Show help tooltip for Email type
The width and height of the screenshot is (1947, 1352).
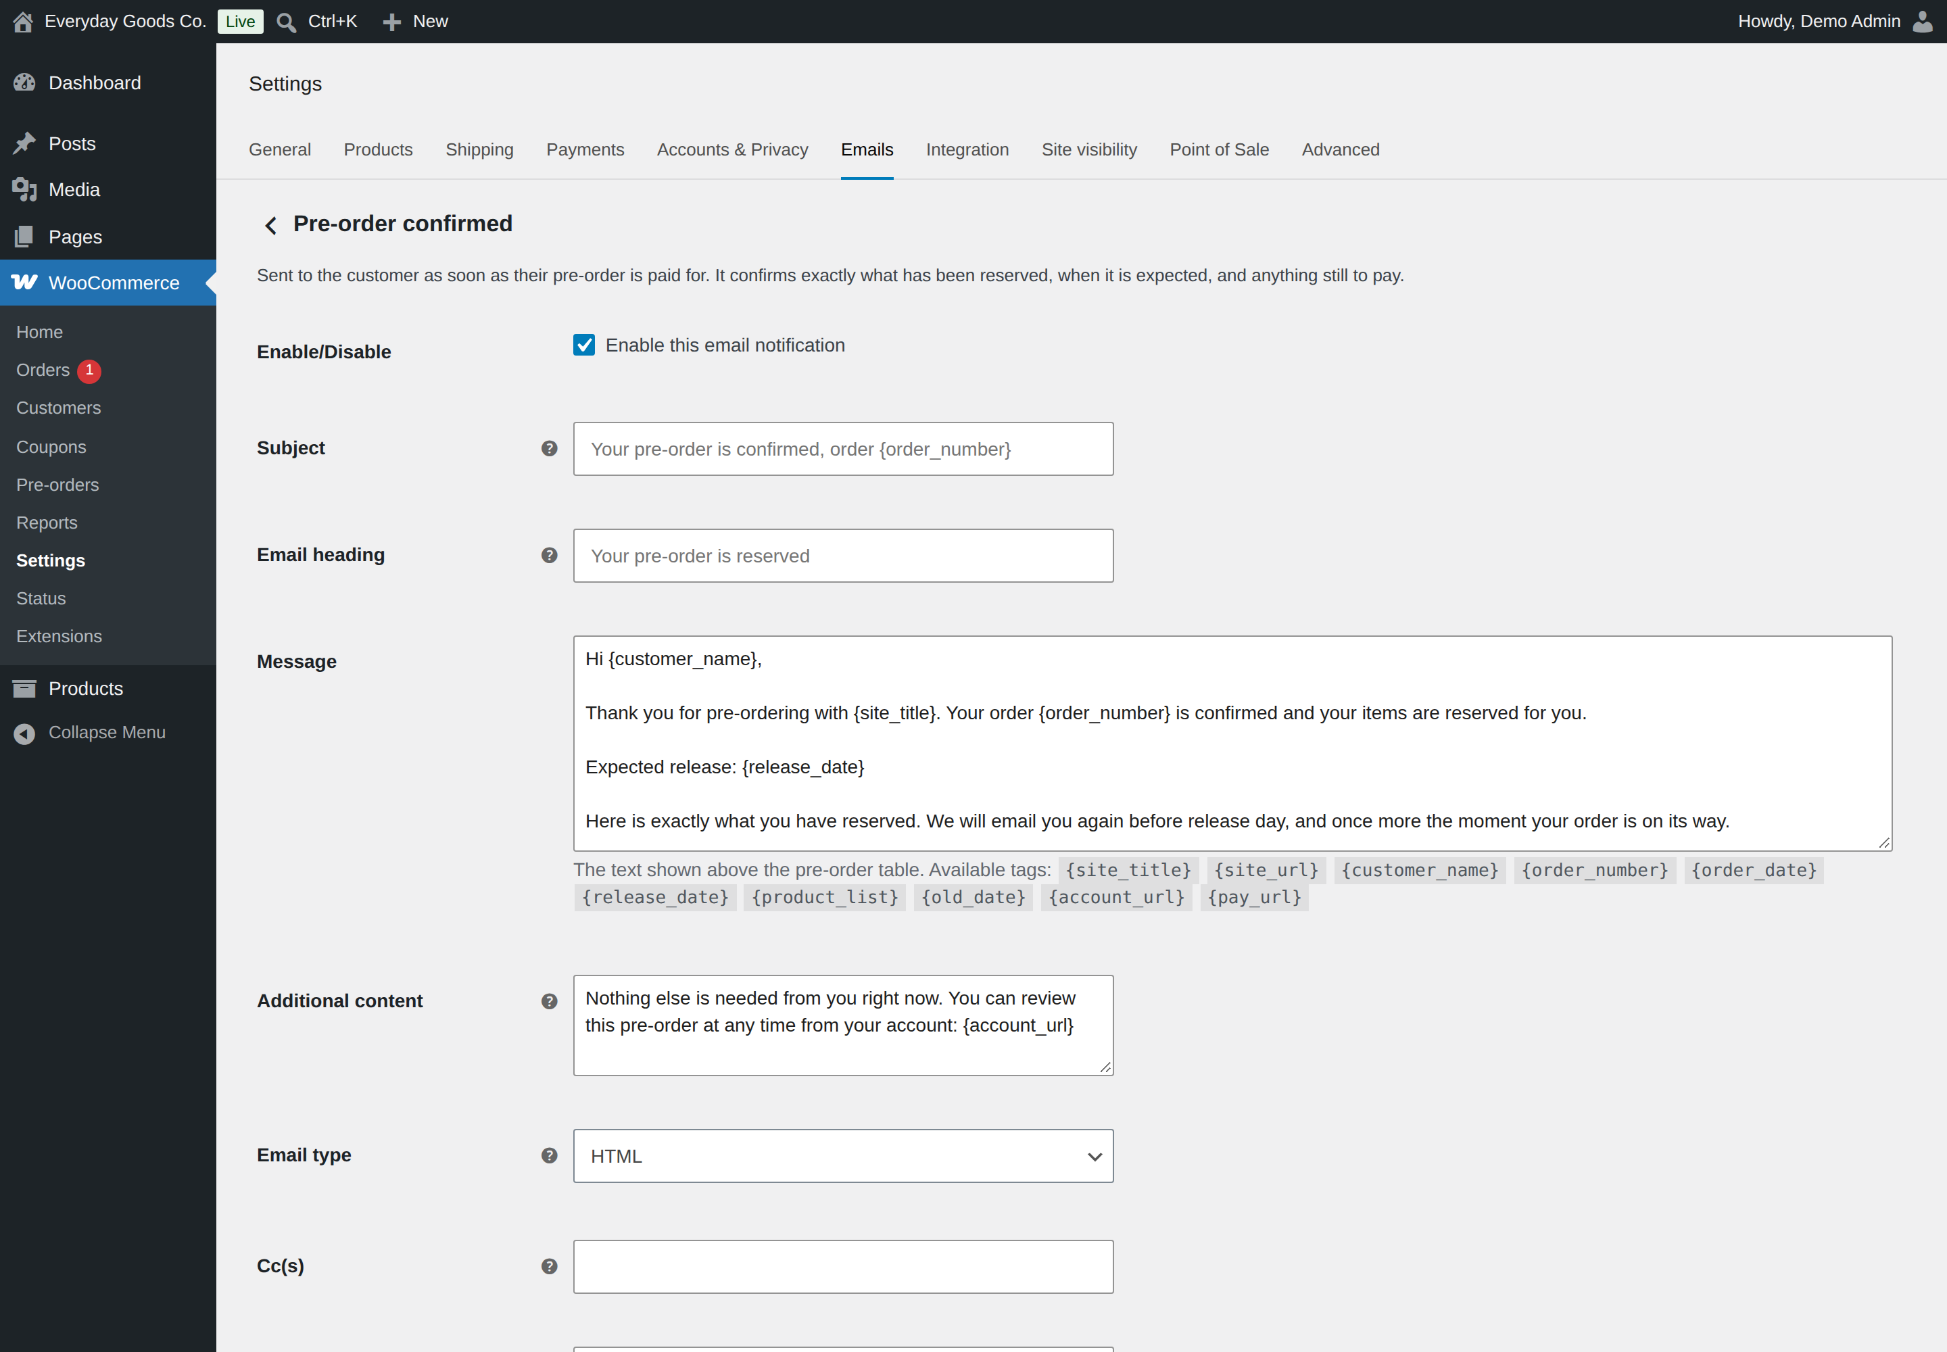coord(549,1155)
